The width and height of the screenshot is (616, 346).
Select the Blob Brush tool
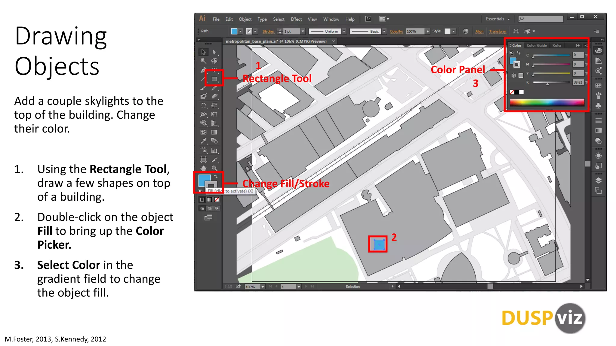point(203,96)
